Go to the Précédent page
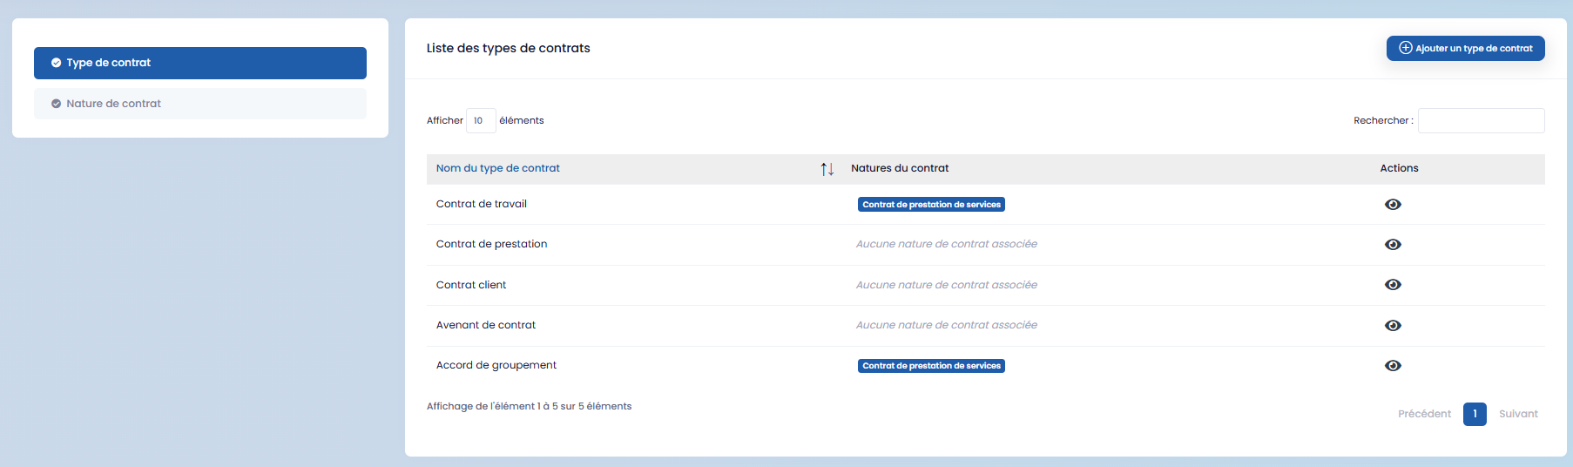Screen dimensions: 1573x467 click(x=1423, y=414)
